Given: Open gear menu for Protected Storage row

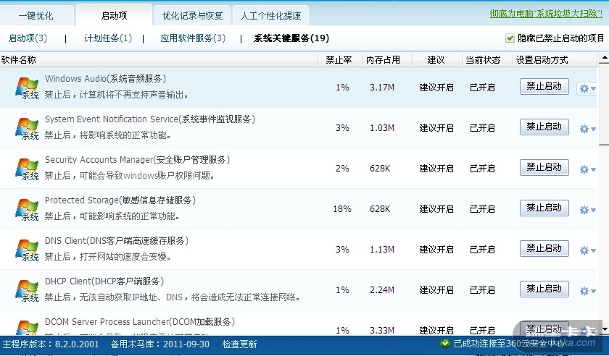Looking at the screenshot, I should (x=587, y=210).
